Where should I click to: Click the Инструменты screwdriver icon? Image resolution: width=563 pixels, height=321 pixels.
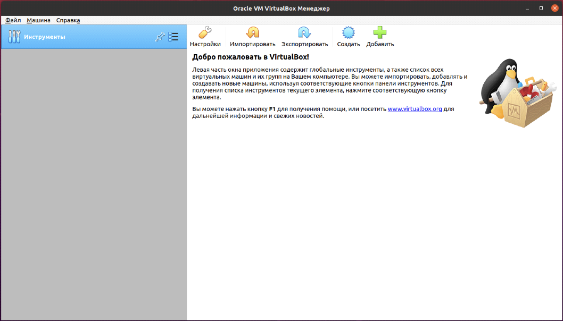coord(14,37)
